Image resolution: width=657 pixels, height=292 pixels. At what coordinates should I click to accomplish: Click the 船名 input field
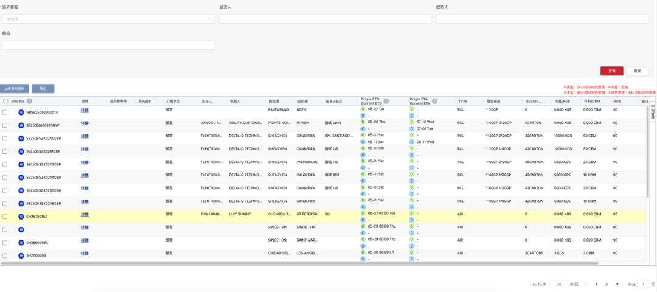pyautogui.click(x=108, y=45)
